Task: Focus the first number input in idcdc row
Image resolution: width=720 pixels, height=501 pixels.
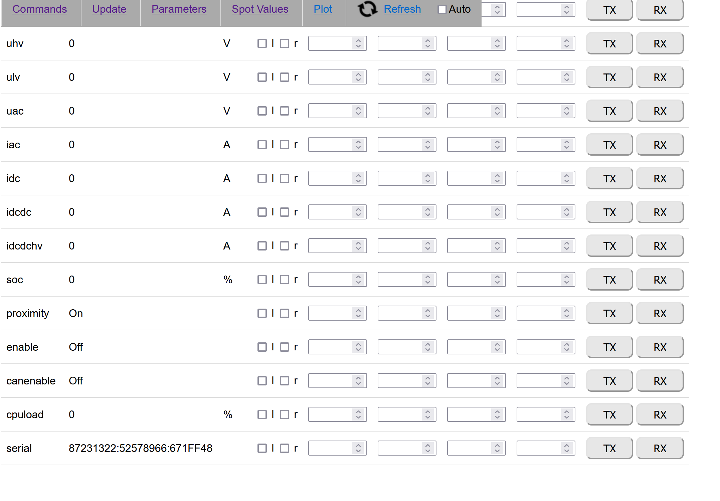Action: [x=331, y=212]
